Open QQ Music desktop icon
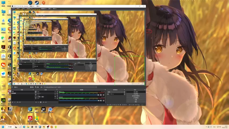 [37, 119]
